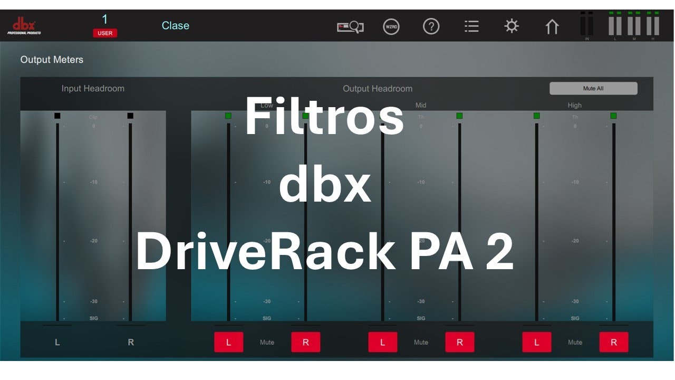Click the preset name Clase
The width and height of the screenshot is (675, 380).
click(176, 25)
